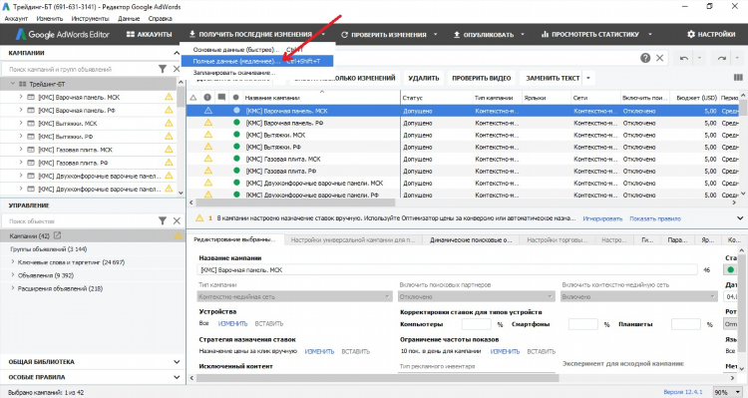Collapse the Общая библиотека section chevron
Viewport: 748px width, 398px height.
point(177,362)
